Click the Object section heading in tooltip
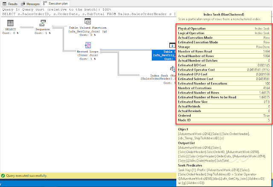Screen dimensions: 273x187 click(x=183, y=129)
